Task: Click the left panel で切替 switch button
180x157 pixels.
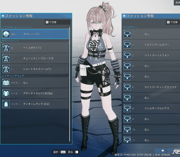Action: pos(58,22)
